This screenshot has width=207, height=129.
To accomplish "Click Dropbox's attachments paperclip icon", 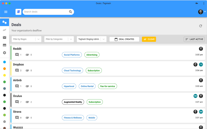I will [x=27, y=71].
